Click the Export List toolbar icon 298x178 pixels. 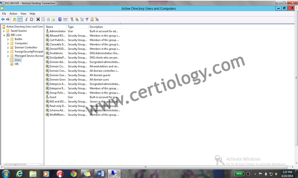pos(53,19)
